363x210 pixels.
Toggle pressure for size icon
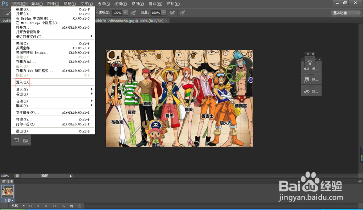(183, 13)
